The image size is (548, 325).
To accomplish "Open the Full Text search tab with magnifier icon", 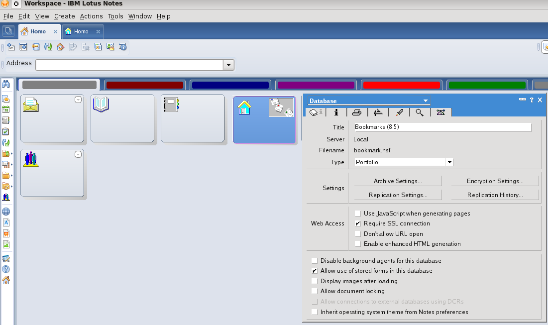I will pos(420,112).
